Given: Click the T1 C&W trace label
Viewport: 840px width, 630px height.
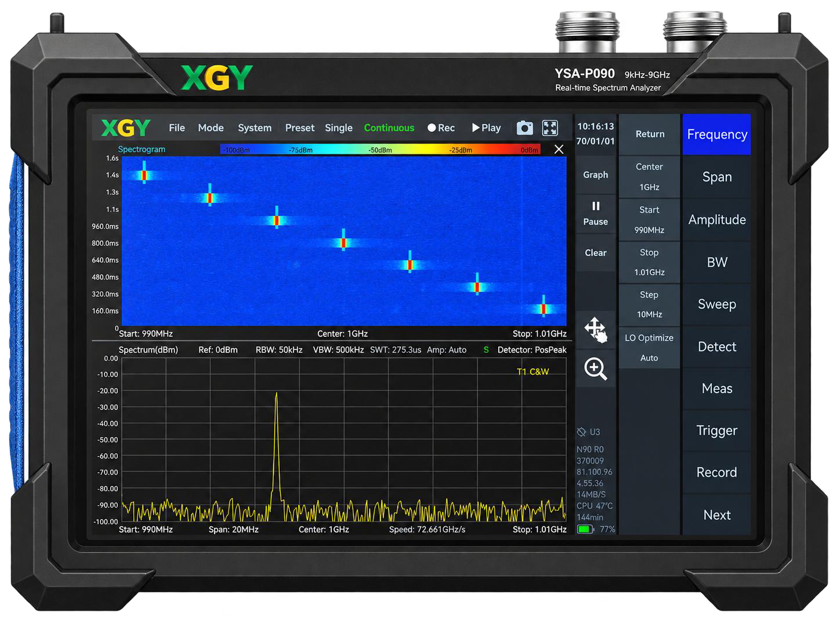Looking at the screenshot, I should 533,372.
